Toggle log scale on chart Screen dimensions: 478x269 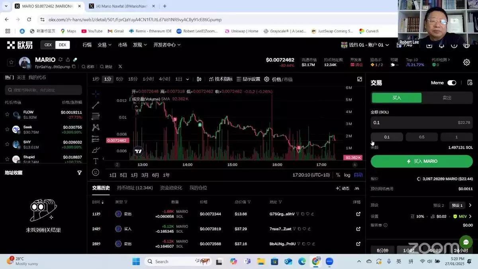[x=347, y=175]
